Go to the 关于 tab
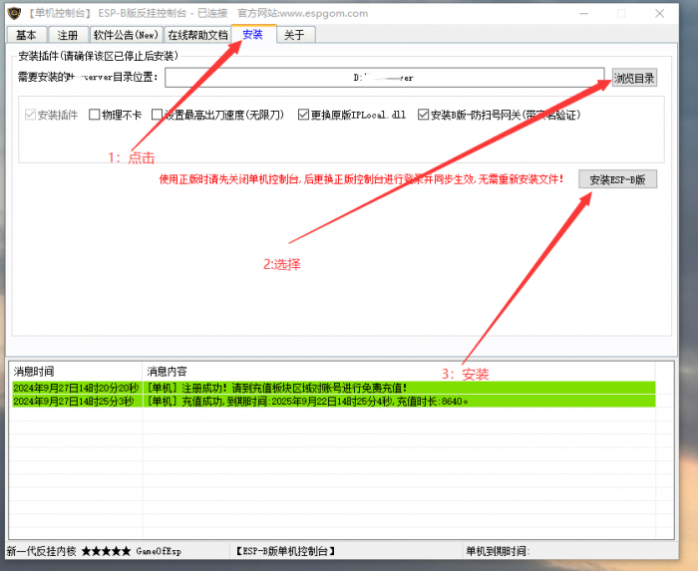Screen dimensions: 698x571 tap(294, 35)
